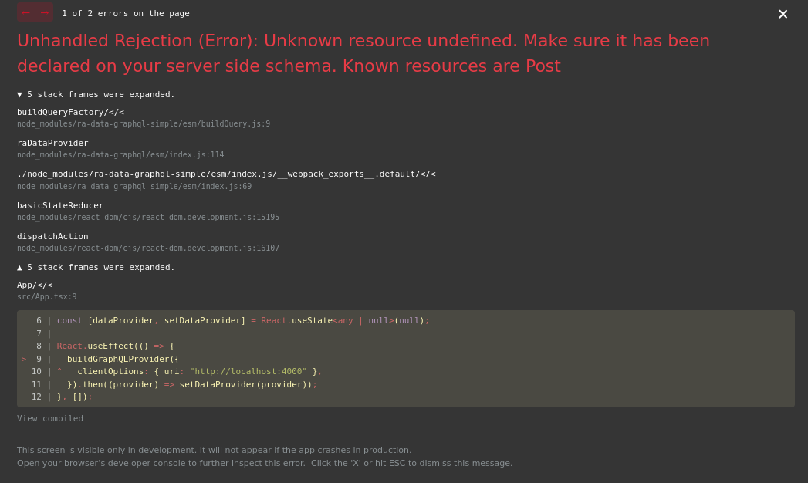The image size is (808, 483).
Task: Collapse stack frames via the down triangle
Action: click(x=19, y=94)
